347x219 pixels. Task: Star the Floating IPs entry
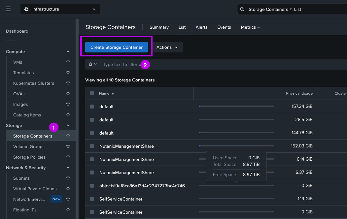click(68, 209)
